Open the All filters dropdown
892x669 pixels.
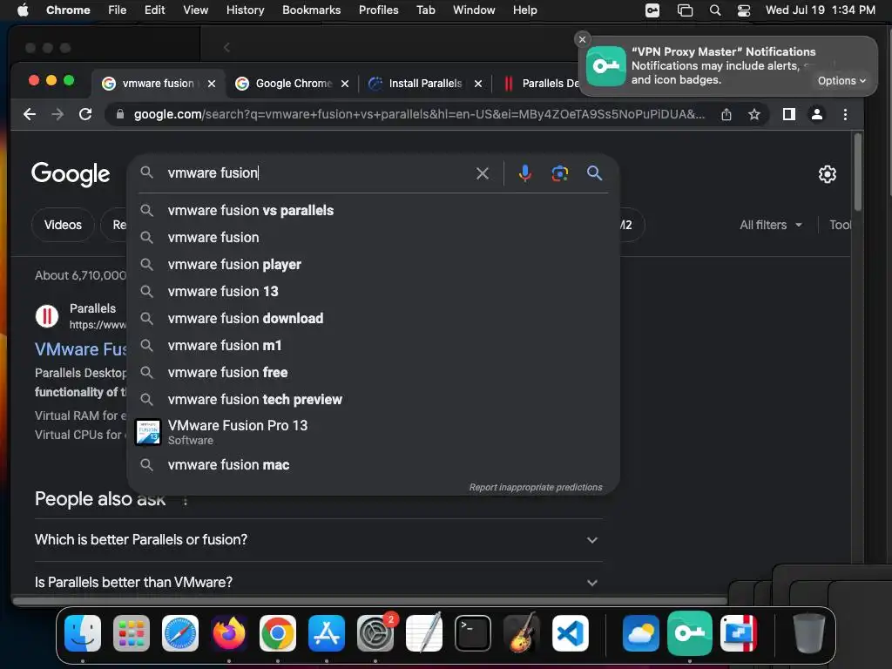click(770, 226)
